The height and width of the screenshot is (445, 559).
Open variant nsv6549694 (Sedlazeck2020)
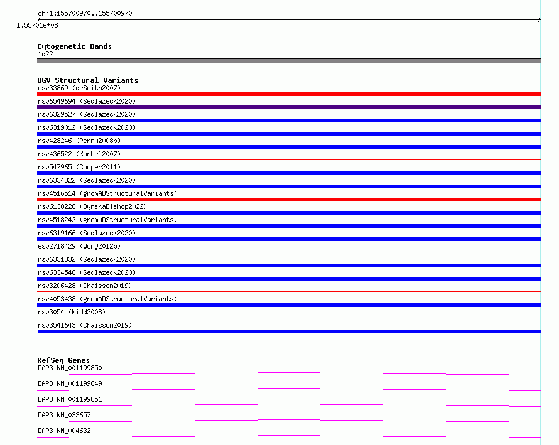pos(87,101)
